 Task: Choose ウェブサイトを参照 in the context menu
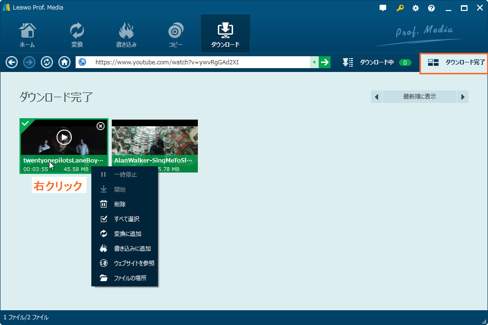[125, 263]
